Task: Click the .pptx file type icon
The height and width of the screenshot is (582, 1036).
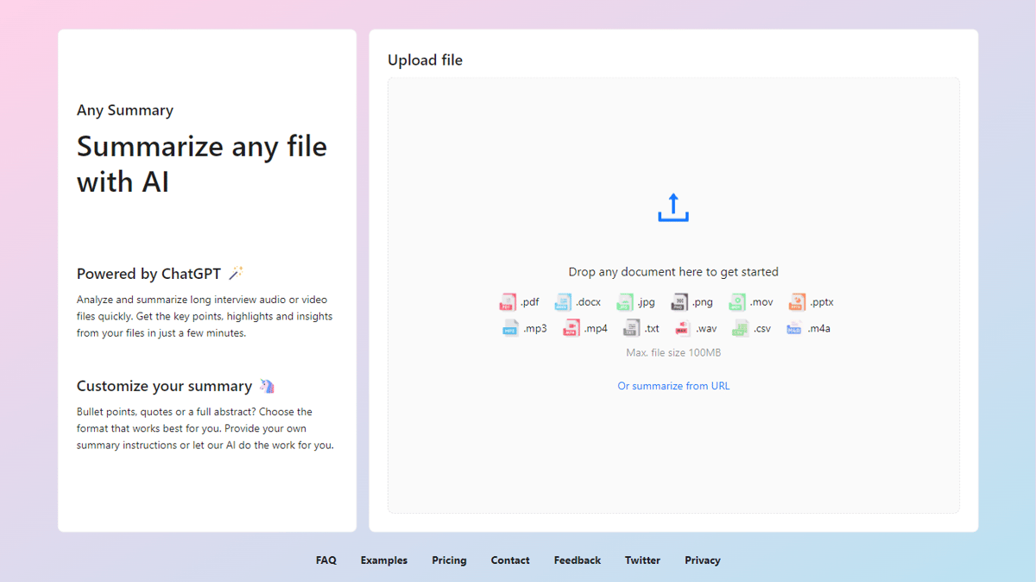Action: [x=797, y=302]
